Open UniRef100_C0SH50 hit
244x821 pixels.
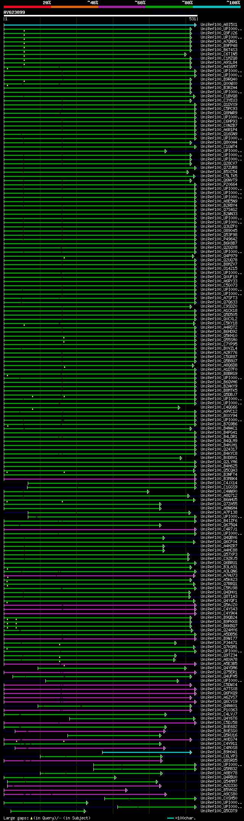pos(219,798)
